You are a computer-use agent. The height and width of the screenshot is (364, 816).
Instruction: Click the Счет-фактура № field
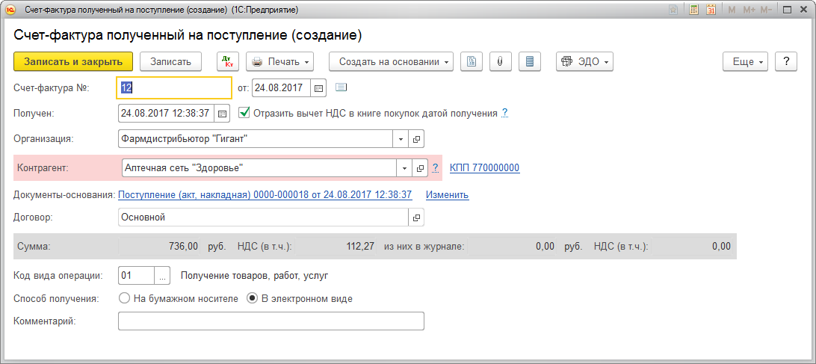174,88
